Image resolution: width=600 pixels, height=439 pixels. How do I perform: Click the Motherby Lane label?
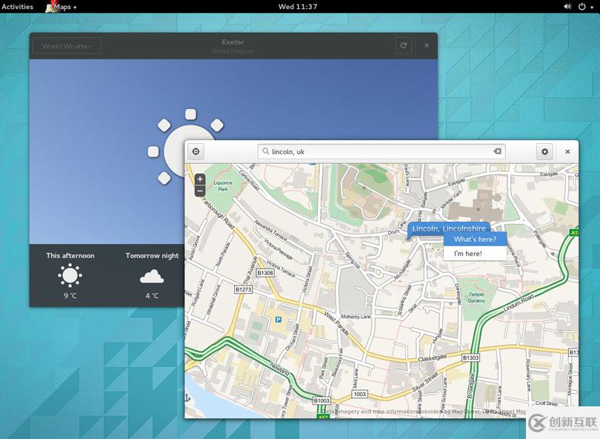(x=356, y=317)
